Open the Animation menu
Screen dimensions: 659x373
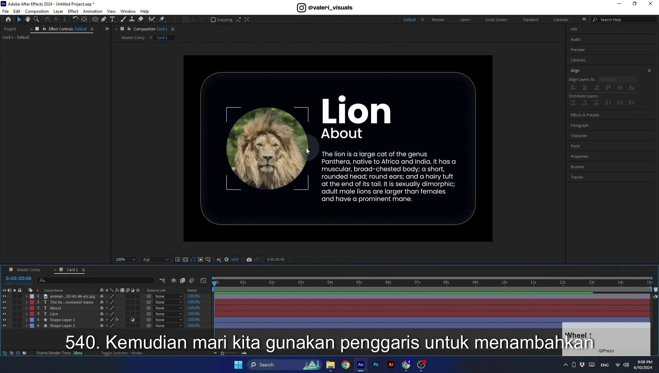93,11
